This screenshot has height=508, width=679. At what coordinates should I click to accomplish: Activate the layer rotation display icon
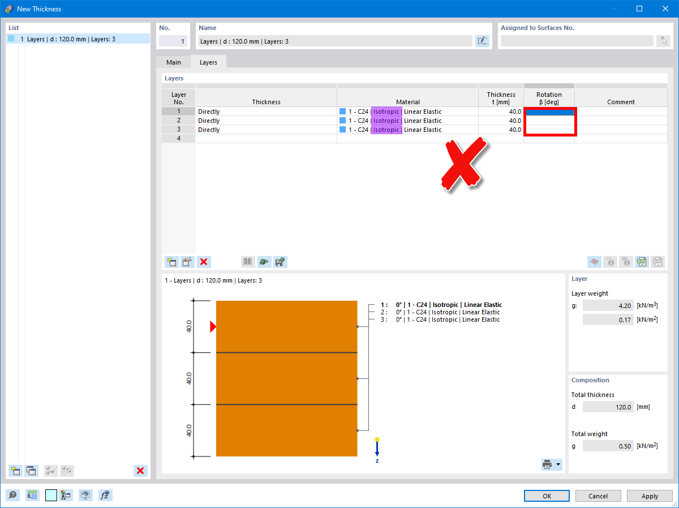[594, 262]
